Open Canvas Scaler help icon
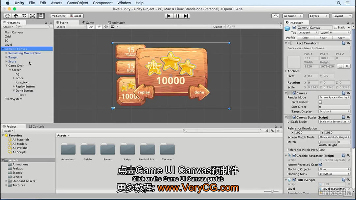The image size is (356, 200). 343,117
